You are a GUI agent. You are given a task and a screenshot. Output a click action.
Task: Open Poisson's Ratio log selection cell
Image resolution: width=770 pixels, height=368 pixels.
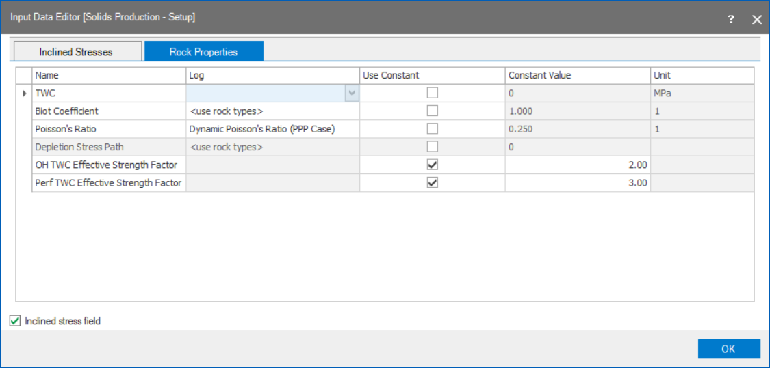(x=272, y=129)
